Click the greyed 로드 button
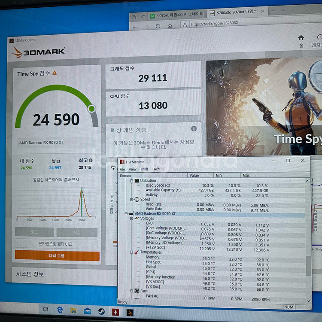Screen dimensions: 322x322 [x=34, y=232]
